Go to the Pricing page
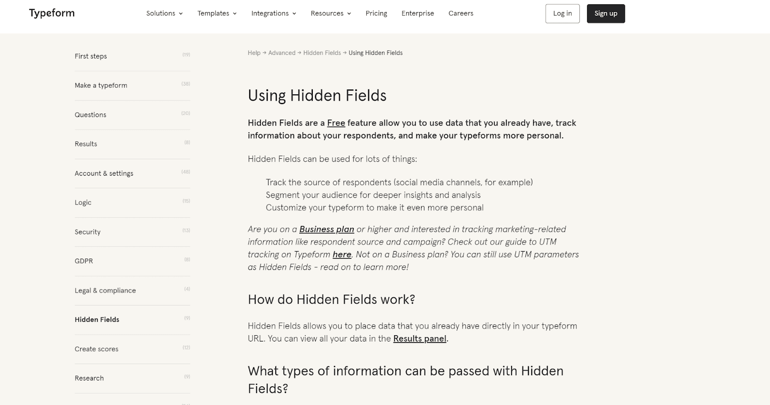770x405 pixels. coord(376,13)
